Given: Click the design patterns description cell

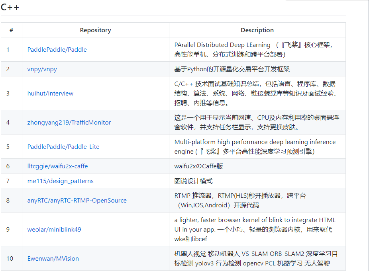Looking at the screenshot, I should click(x=193, y=181).
